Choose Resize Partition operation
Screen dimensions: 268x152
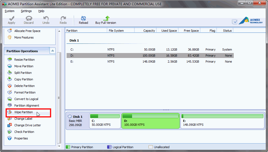click(24, 60)
